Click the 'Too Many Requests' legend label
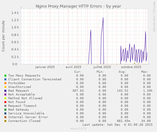Image resolution: width=157 pixels, height=132 pixels. (24, 76)
